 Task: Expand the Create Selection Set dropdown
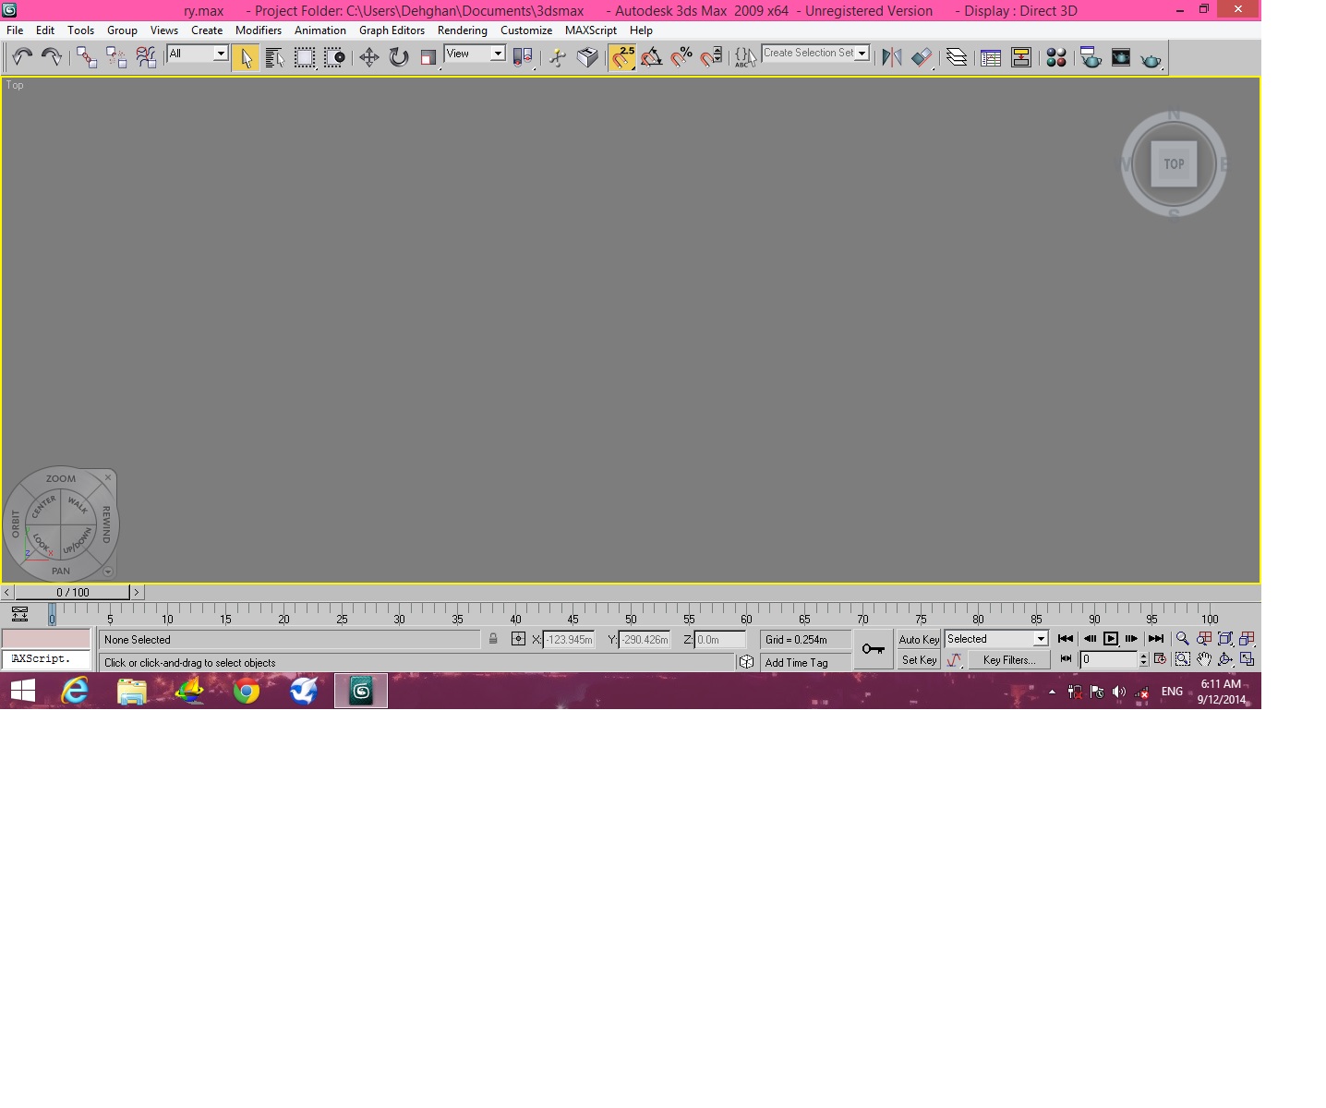point(862,54)
